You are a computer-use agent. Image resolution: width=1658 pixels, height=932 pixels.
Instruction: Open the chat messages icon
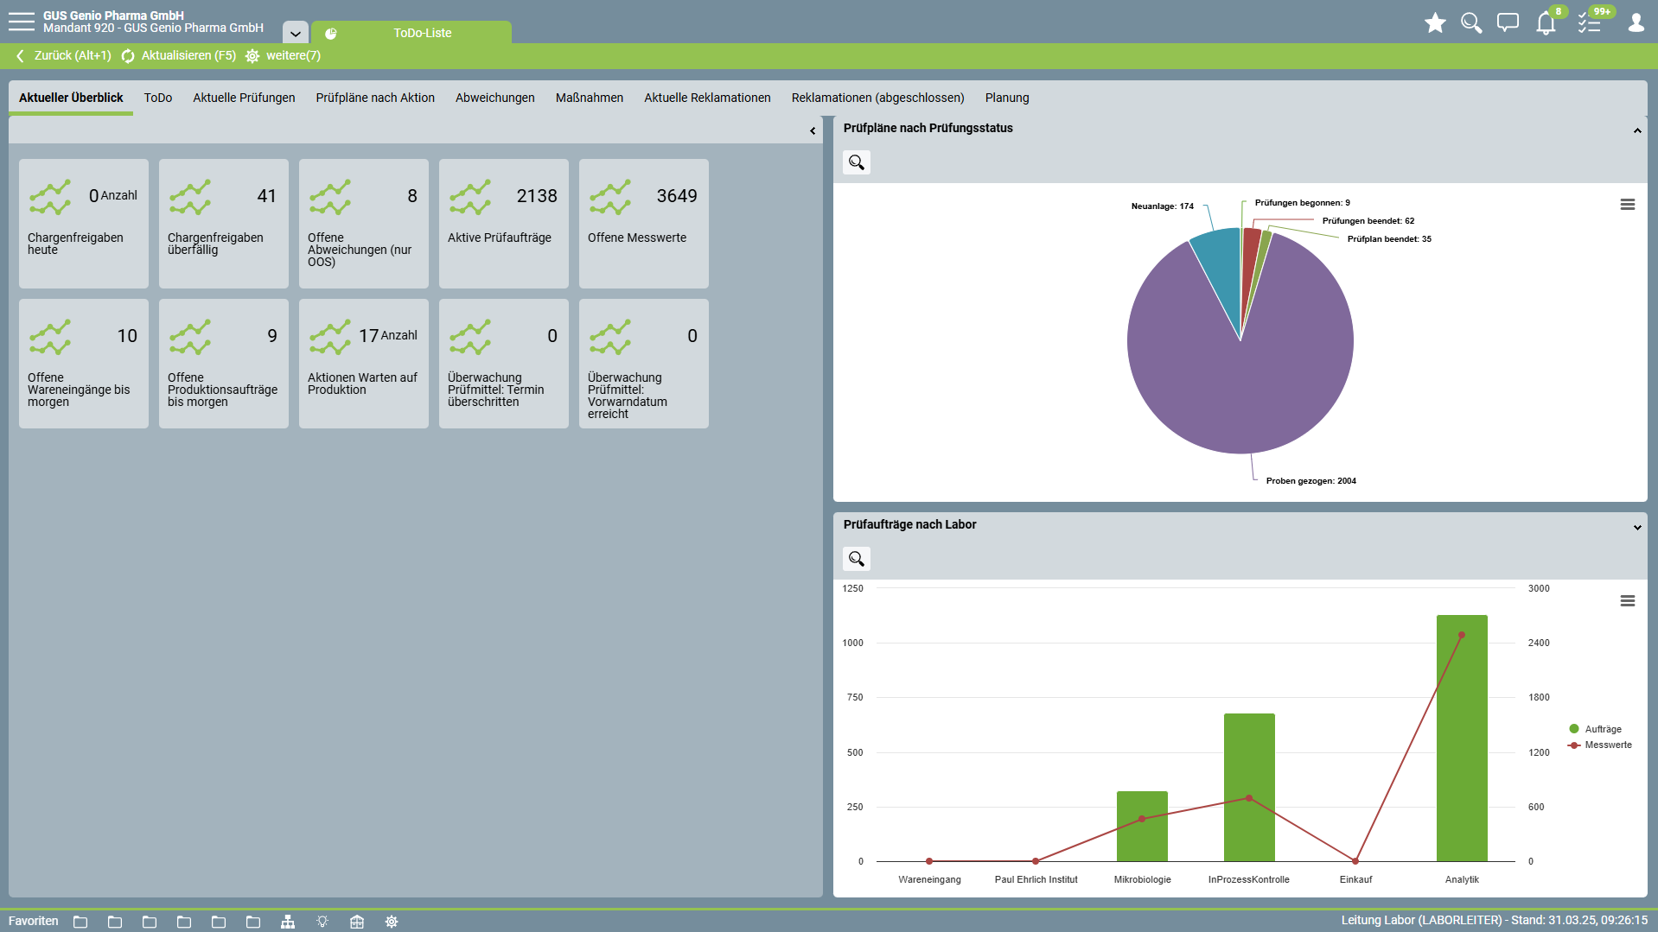[1508, 23]
